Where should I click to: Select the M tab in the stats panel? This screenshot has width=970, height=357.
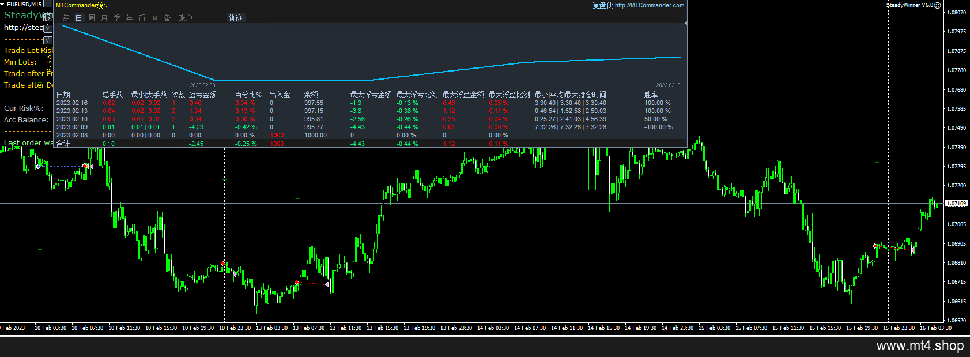[x=155, y=18]
